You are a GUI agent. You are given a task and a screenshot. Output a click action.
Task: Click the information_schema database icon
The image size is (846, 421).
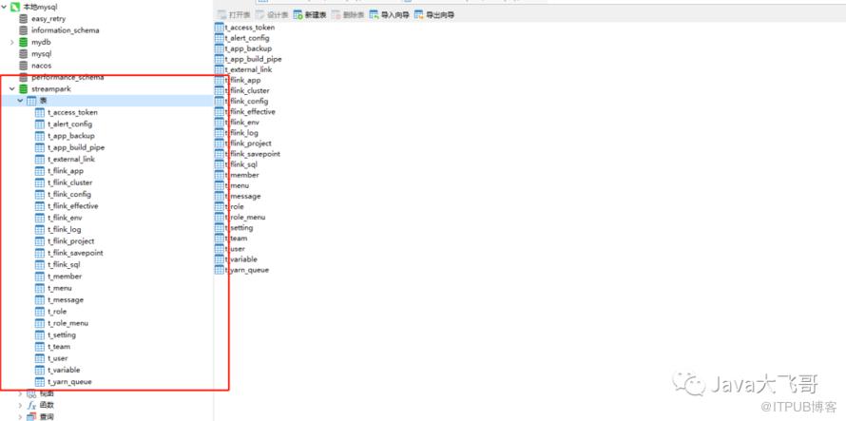point(23,30)
